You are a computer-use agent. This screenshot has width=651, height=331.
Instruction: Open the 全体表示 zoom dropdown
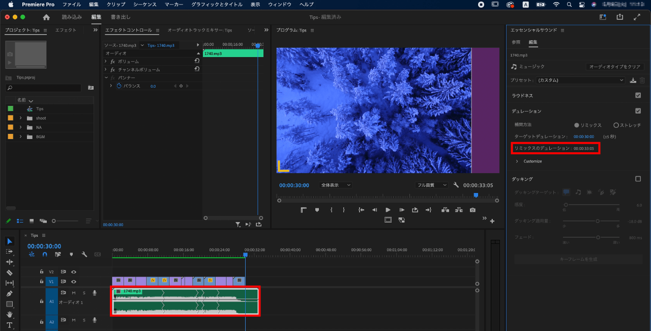[336, 185]
